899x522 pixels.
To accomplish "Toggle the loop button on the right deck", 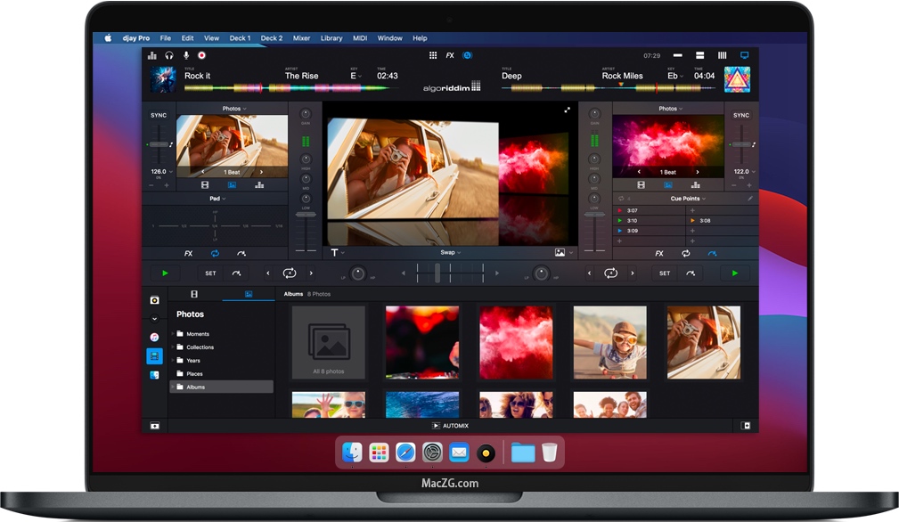I will (611, 273).
